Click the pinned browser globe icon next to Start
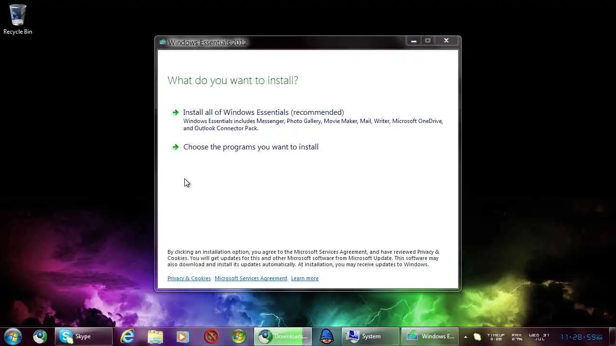The height and width of the screenshot is (346, 616). pos(40,336)
